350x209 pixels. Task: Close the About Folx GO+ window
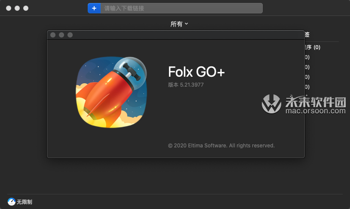click(53, 35)
